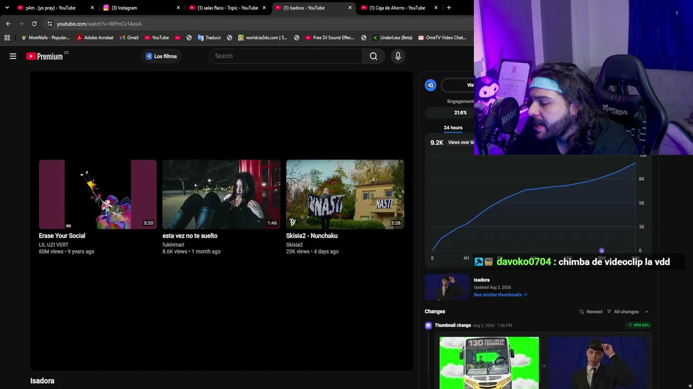
Task: Select the 24 hours tab
Action: 453,128
